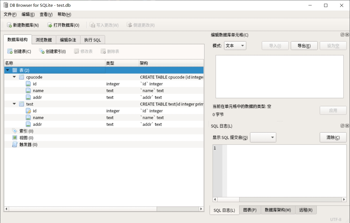Click the Clear (清除) SQL log button
Screen dimensions: 350x223
tap(333, 138)
